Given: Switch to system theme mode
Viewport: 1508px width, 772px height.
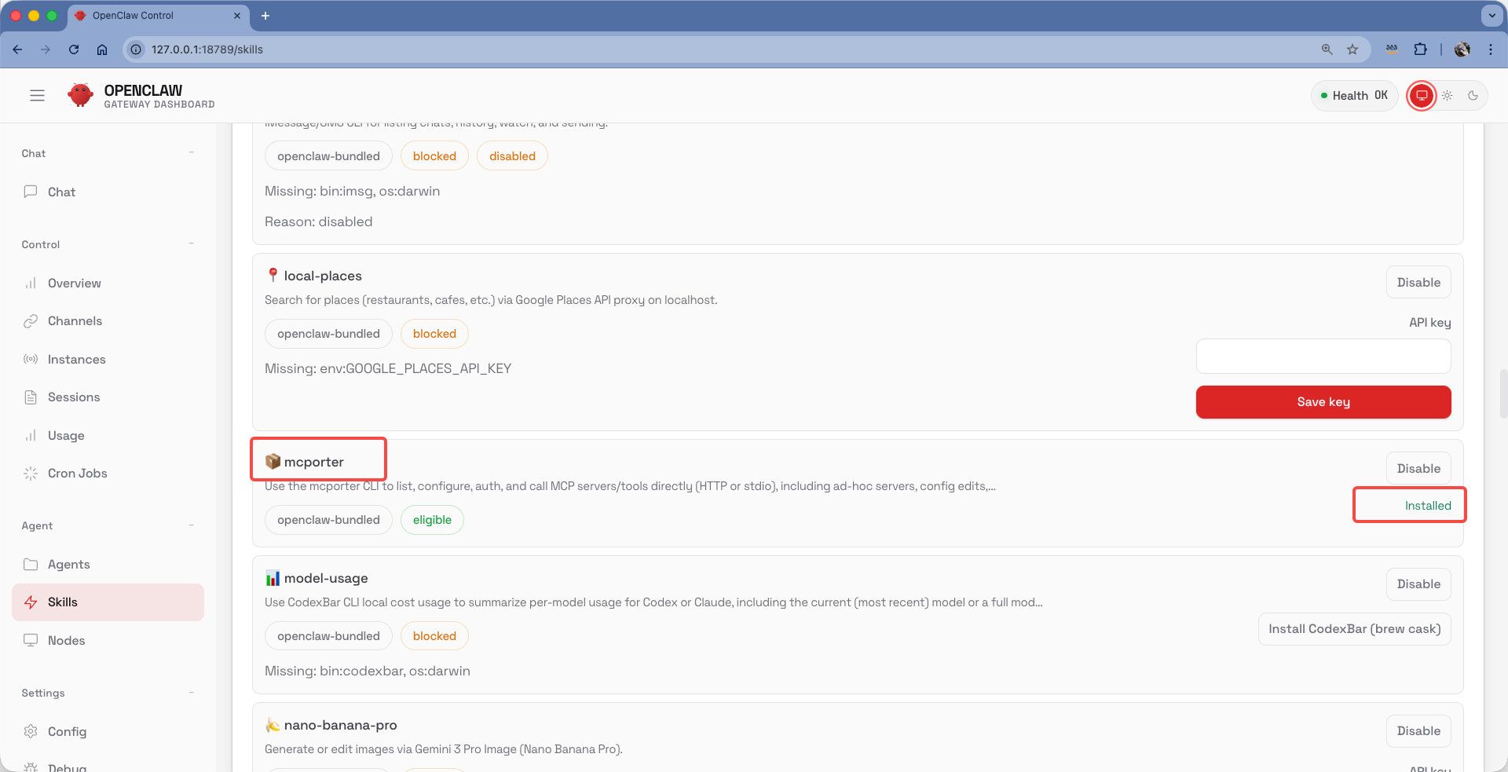Looking at the screenshot, I should (1421, 96).
